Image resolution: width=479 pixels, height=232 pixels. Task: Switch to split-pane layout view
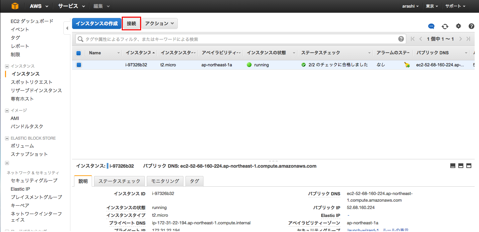(461, 165)
